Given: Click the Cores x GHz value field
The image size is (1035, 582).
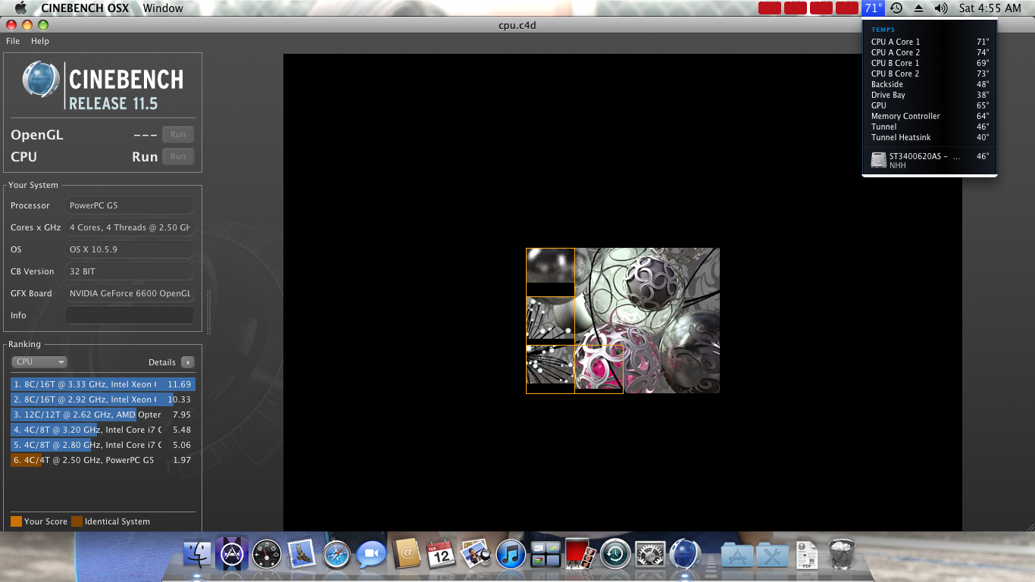Looking at the screenshot, I should (x=130, y=227).
